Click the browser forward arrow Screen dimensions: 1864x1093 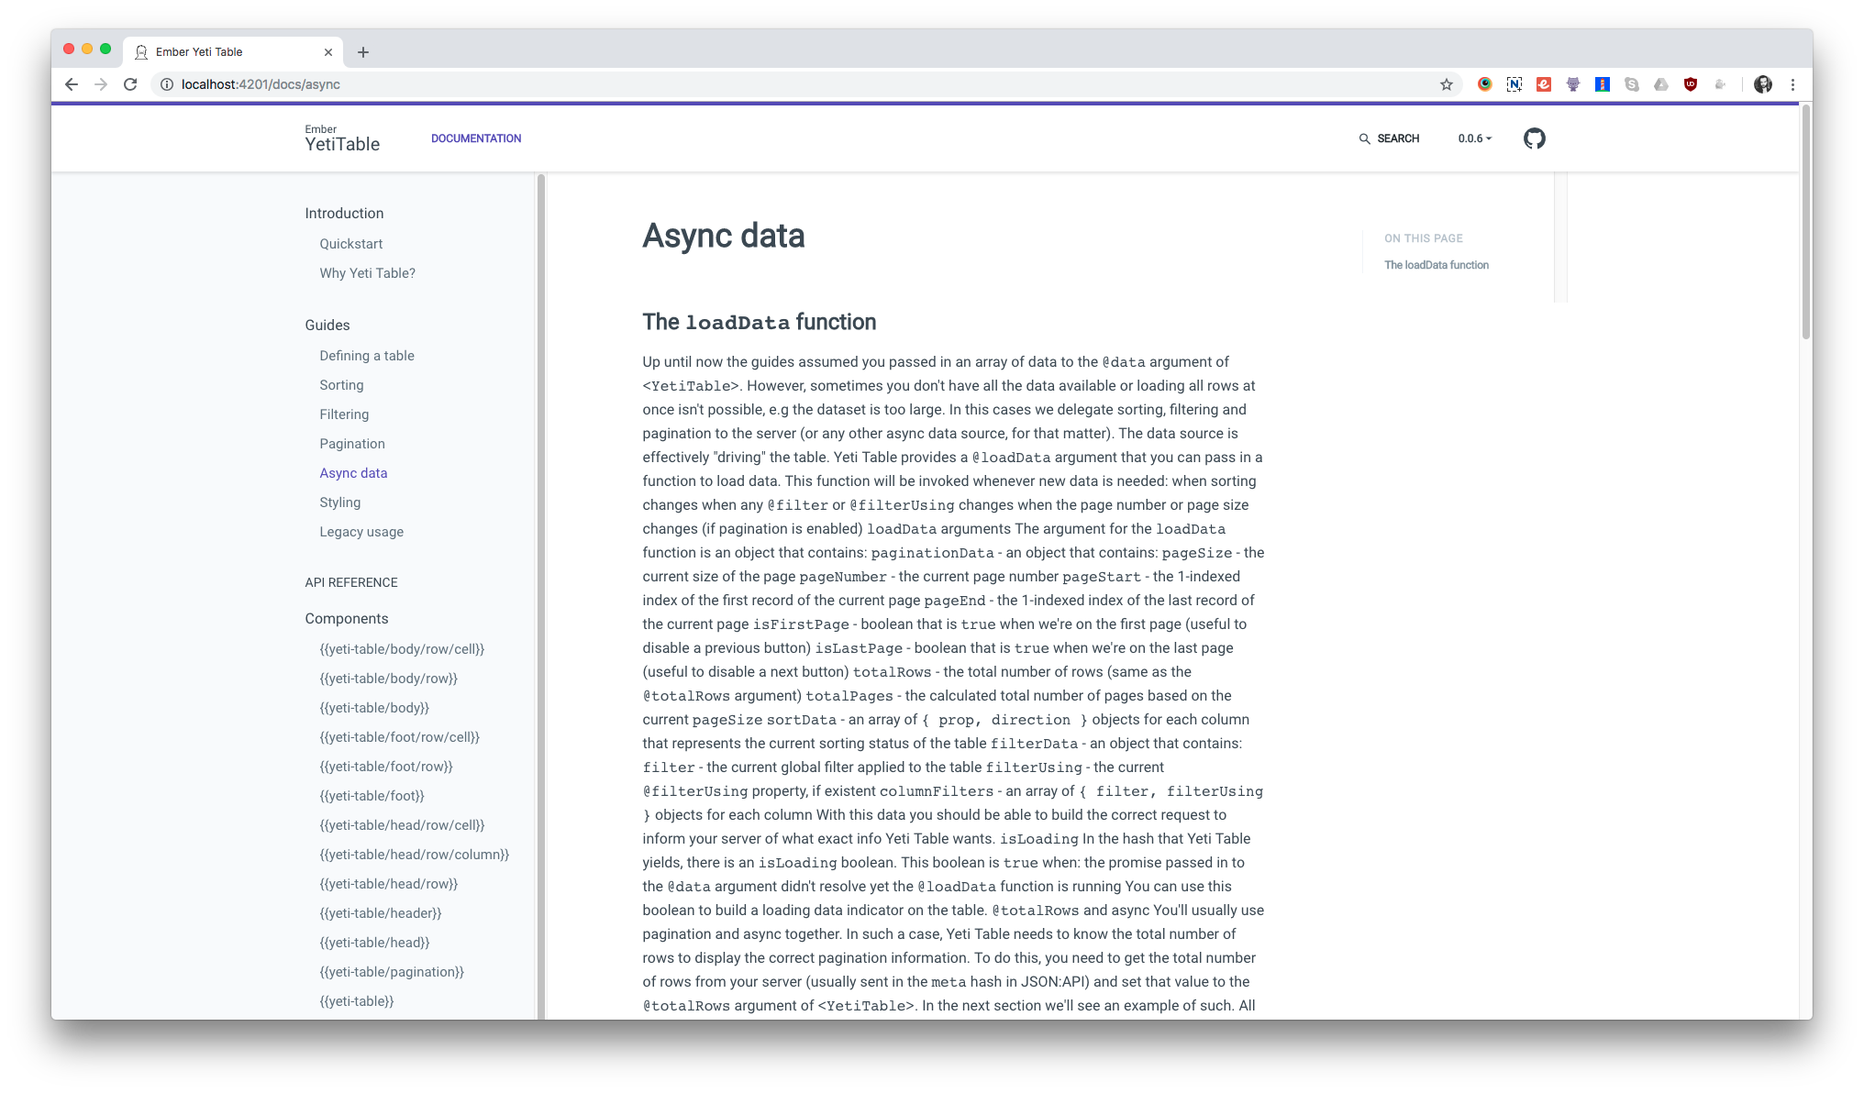[x=101, y=84]
